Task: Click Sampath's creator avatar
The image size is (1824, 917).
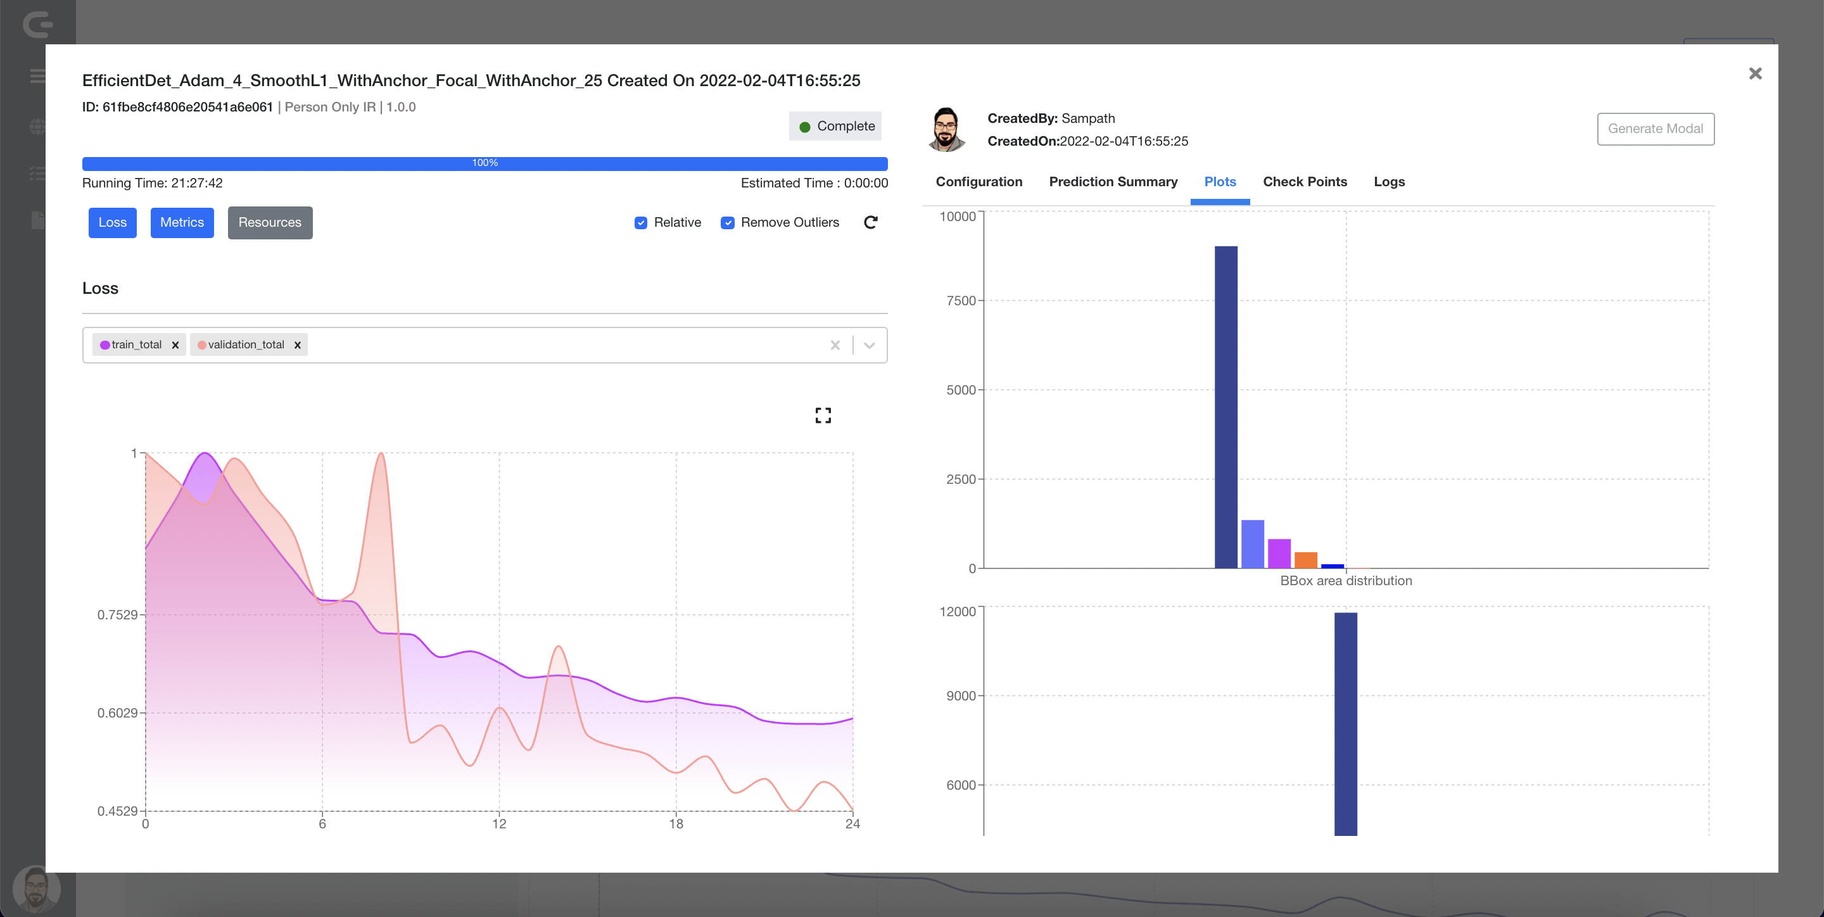Action: (947, 129)
